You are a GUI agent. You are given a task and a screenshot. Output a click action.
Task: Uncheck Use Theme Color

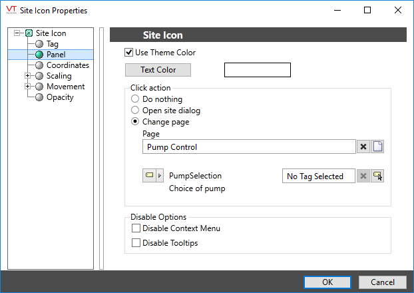[128, 53]
